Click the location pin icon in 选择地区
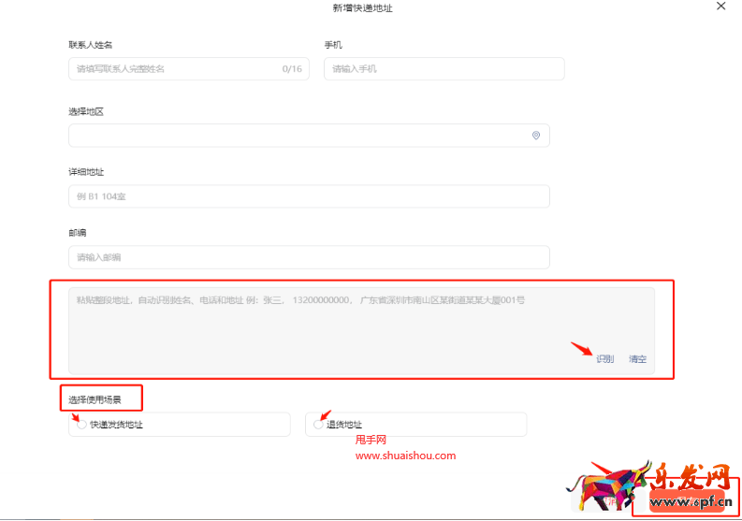The width and height of the screenshot is (742, 521). click(535, 136)
